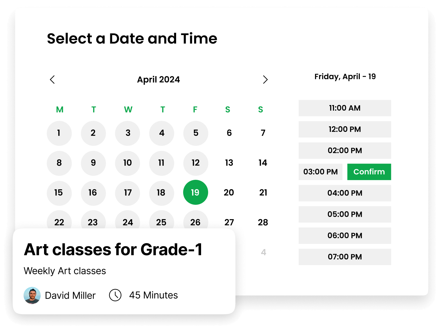Choose April 10 on calendar
This screenshot has height=330, width=442.
coord(127,163)
